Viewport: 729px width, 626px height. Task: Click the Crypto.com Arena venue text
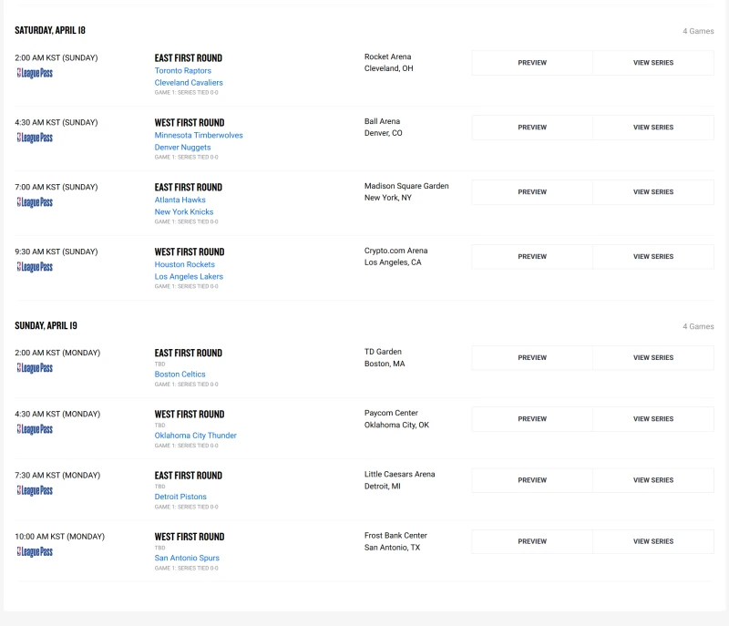[395, 251]
